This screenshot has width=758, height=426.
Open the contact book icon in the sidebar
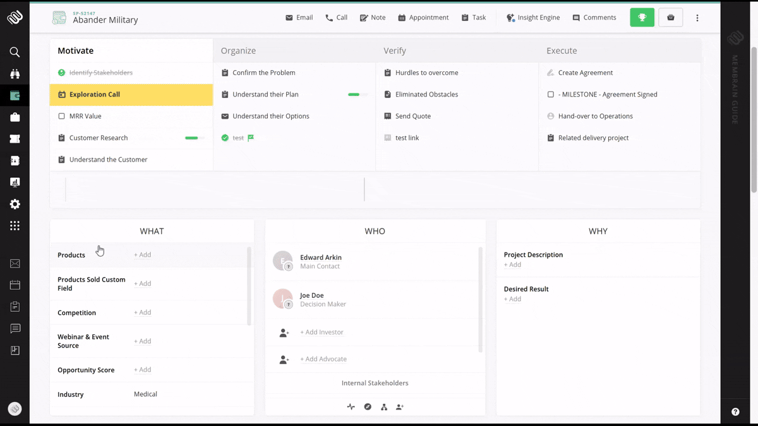pos(15,161)
